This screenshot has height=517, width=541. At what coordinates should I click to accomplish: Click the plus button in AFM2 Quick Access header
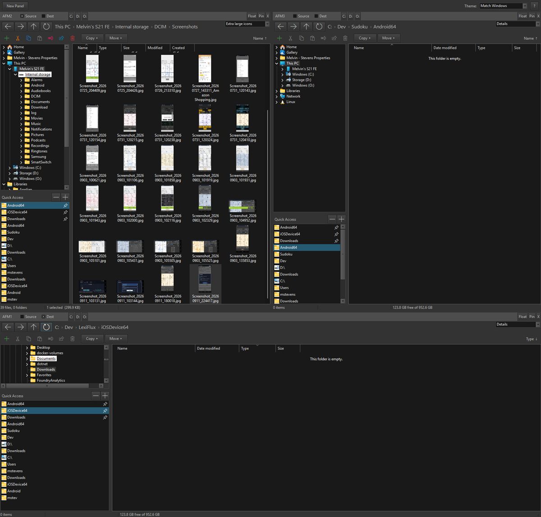(x=65, y=197)
